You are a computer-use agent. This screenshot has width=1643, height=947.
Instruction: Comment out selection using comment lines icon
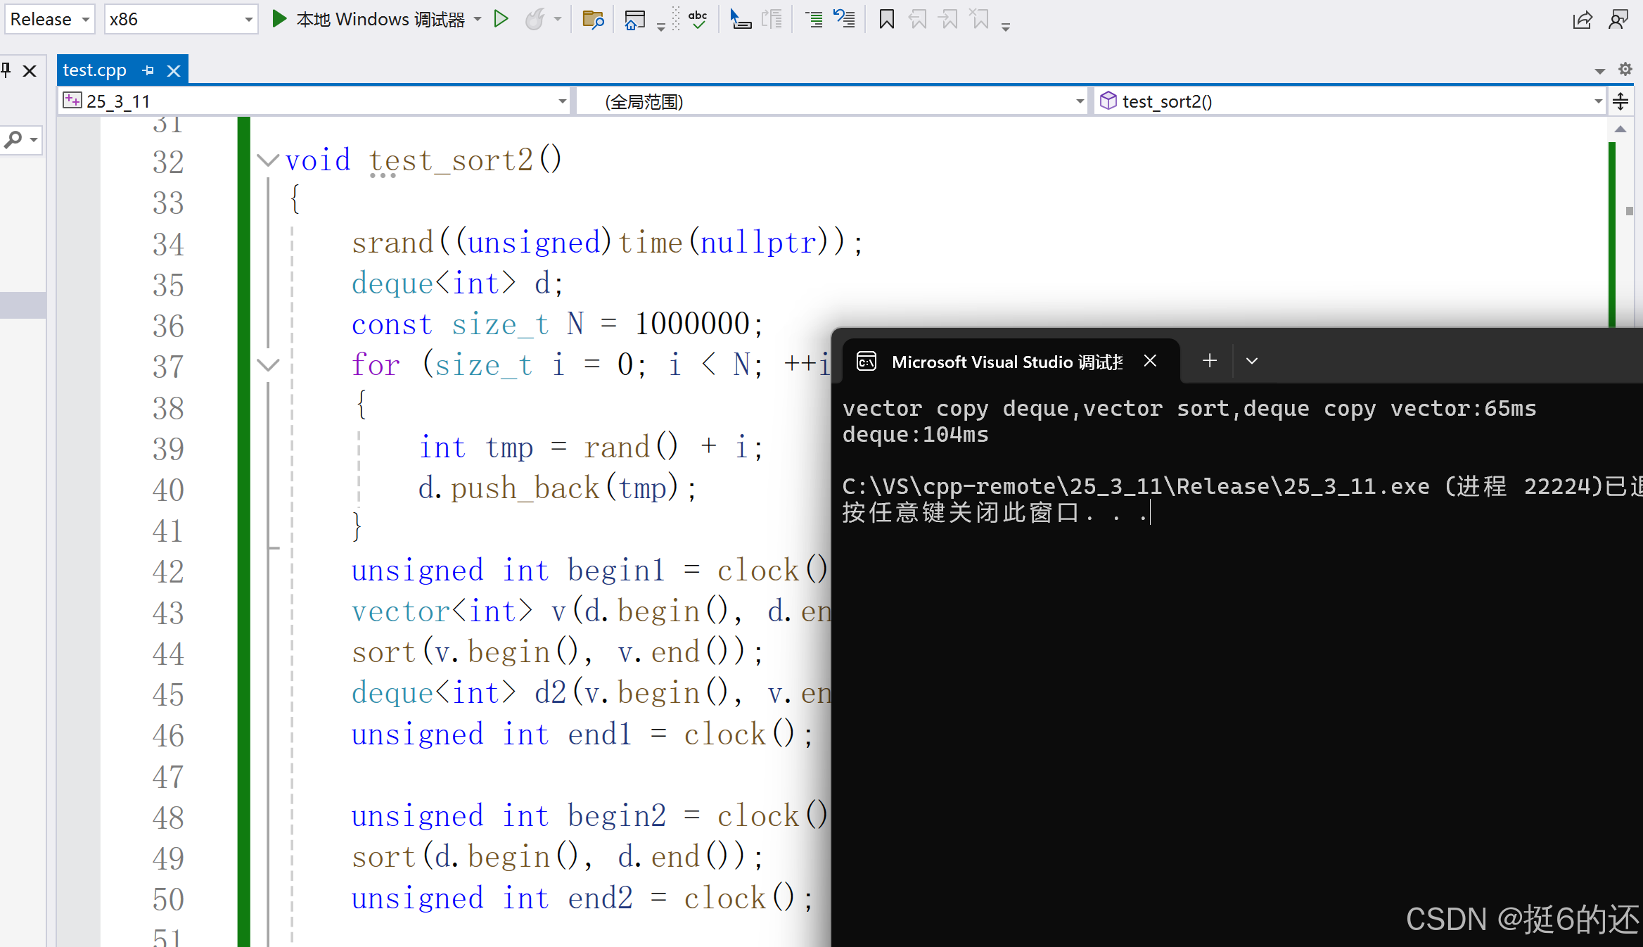[812, 19]
